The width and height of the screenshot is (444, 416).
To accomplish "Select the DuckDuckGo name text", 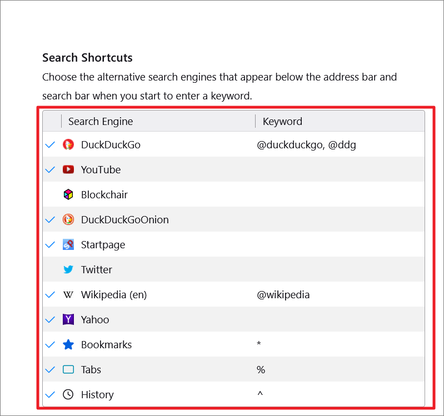I will (x=111, y=145).
